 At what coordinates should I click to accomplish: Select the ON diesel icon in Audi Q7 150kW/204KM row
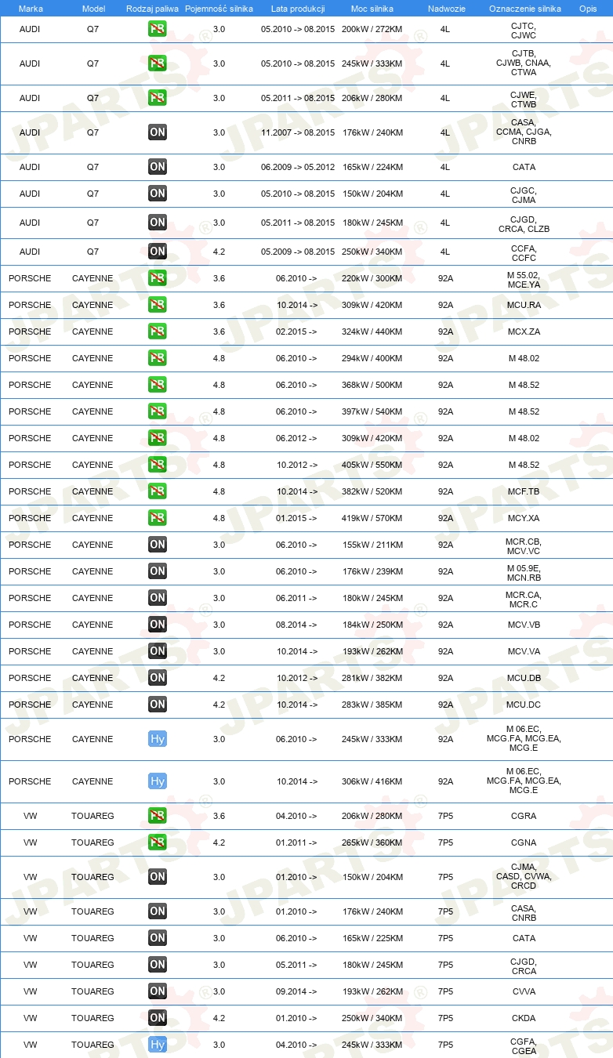(x=158, y=194)
